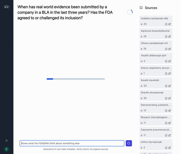This screenshot has height=154, width=181.
Task: Open Demonstrating substantial evidence external link
Action: (170, 111)
